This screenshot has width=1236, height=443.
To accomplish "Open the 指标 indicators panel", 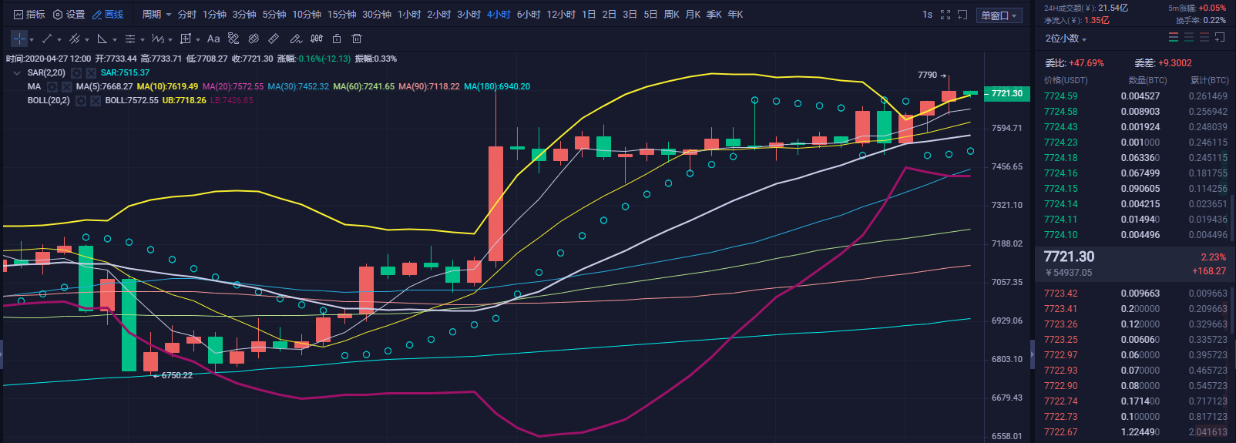I will click(29, 15).
